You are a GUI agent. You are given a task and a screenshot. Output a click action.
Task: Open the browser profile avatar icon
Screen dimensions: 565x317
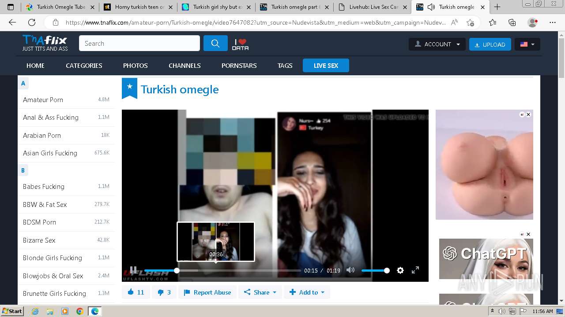tap(533, 22)
